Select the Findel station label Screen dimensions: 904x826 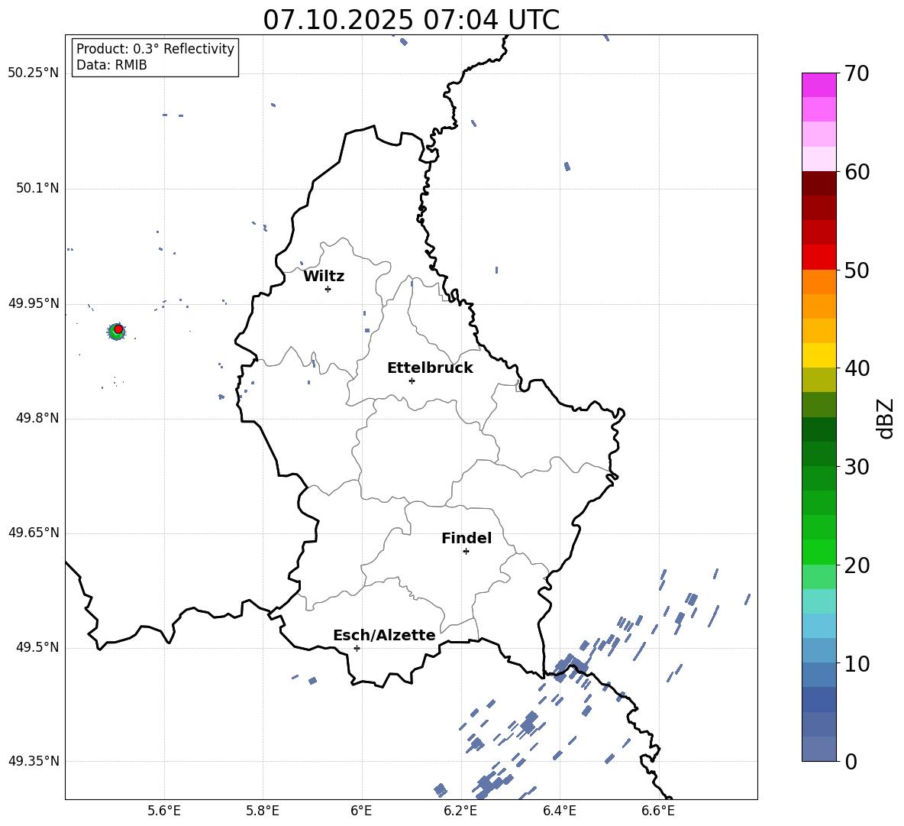(467, 538)
